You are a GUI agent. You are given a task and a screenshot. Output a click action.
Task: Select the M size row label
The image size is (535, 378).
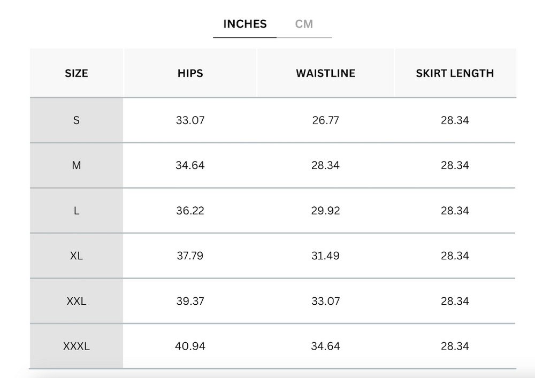(77, 166)
